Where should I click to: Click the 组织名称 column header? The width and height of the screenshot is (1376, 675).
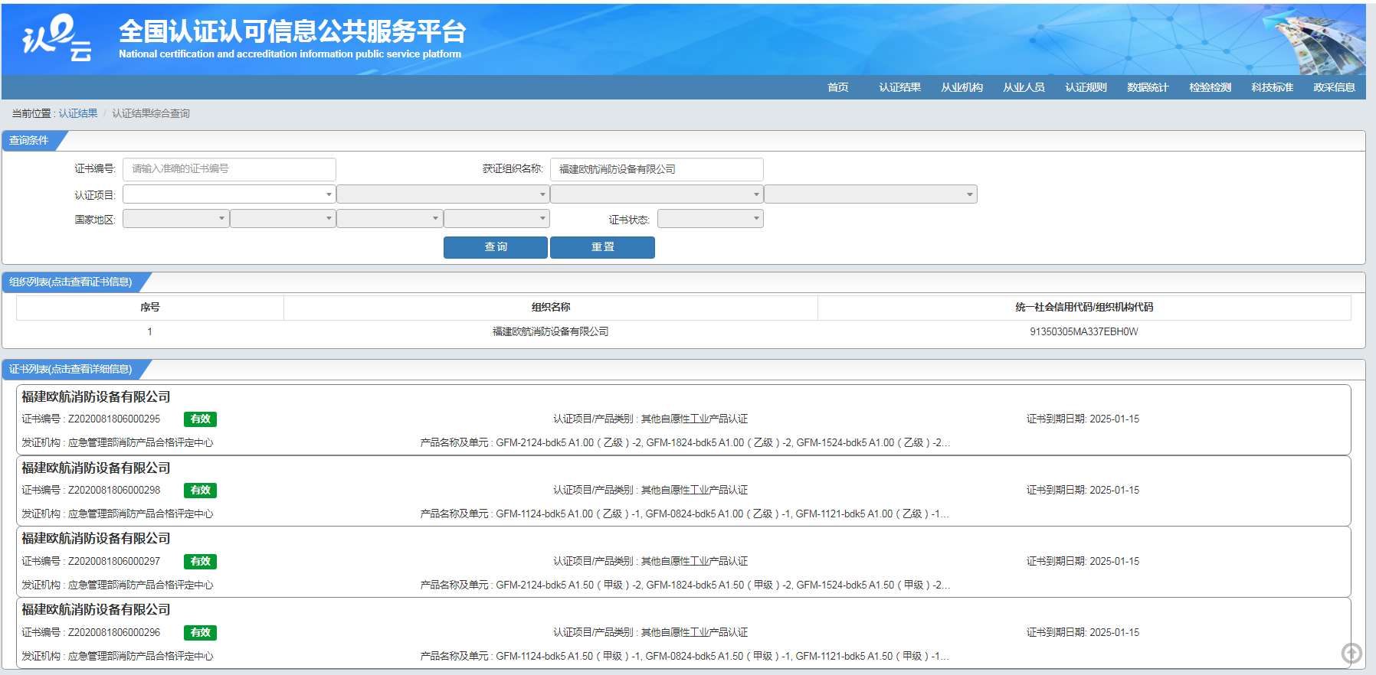coord(551,307)
